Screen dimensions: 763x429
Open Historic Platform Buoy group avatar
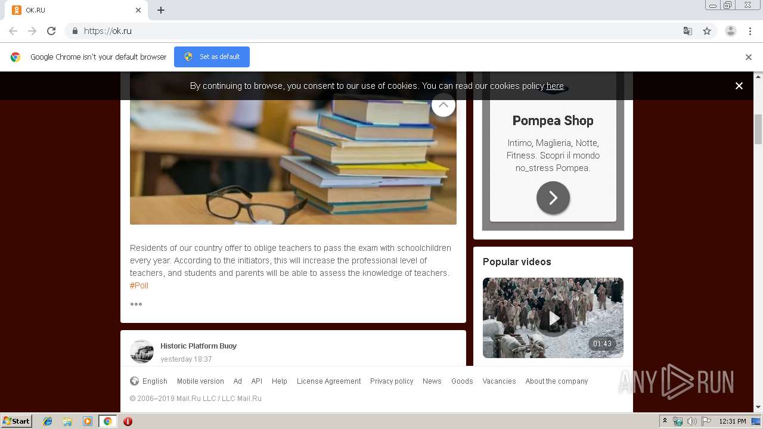coord(142,352)
